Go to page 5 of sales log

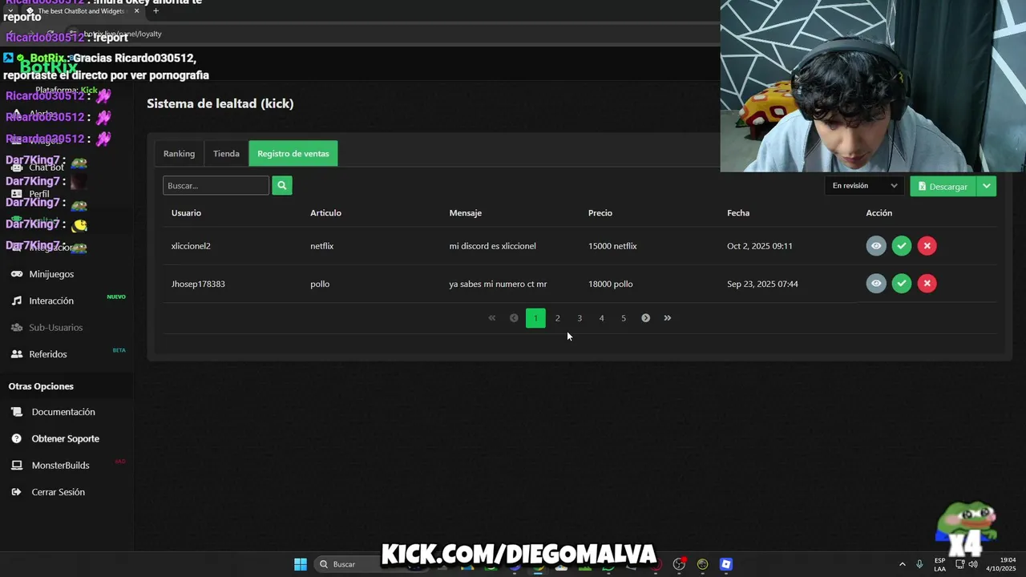click(624, 318)
